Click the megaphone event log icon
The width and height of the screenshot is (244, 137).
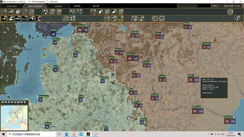coord(114,12)
